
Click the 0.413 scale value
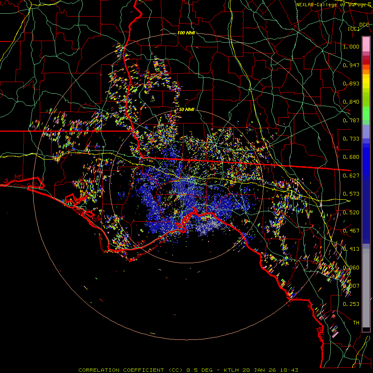coord(351,249)
